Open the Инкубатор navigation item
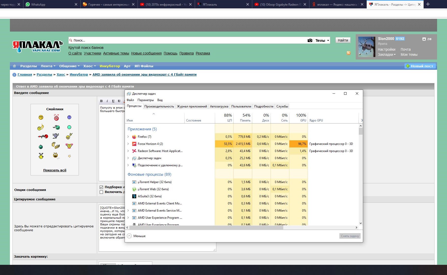 pyautogui.click(x=110, y=66)
